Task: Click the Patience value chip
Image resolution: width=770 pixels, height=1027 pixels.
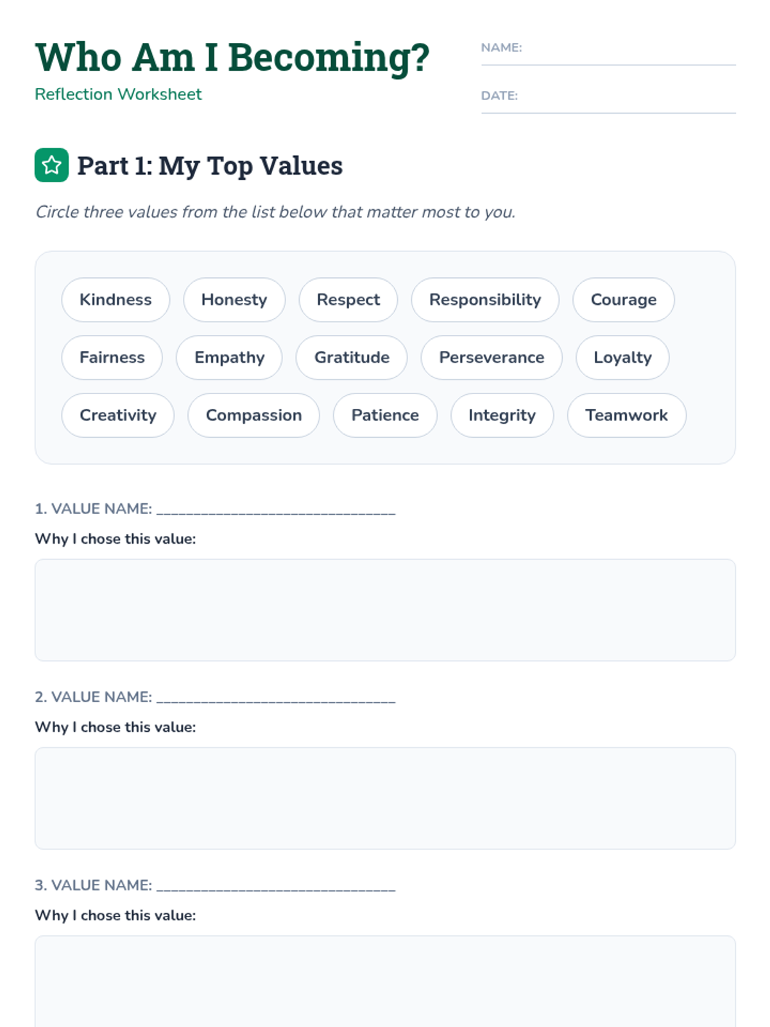Action: 385,415
